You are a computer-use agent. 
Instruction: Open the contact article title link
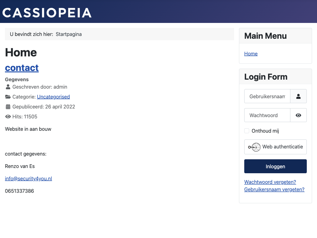click(x=22, y=68)
